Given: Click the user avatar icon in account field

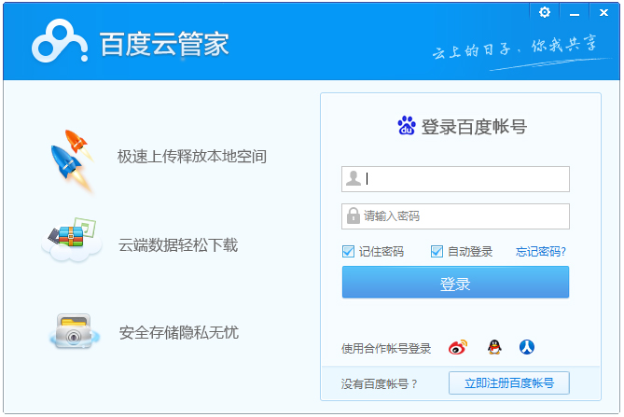Looking at the screenshot, I should pos(354,178).
